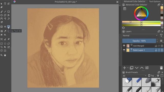Screen dimensions: 164x92
Task: Select the Gradient tool
Action: 2,31
